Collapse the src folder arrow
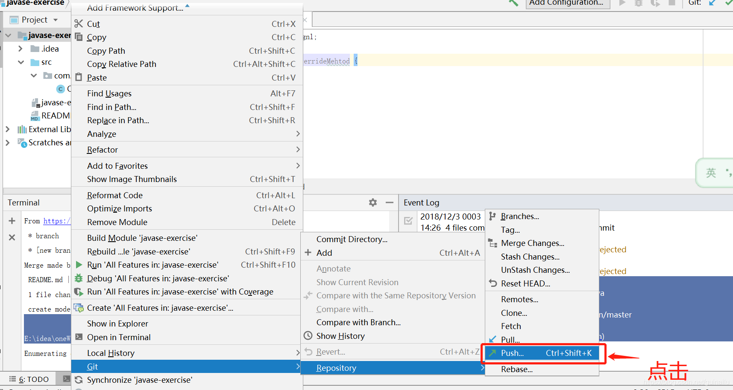This screenshot has width=733, height=390. pos(21,62)
